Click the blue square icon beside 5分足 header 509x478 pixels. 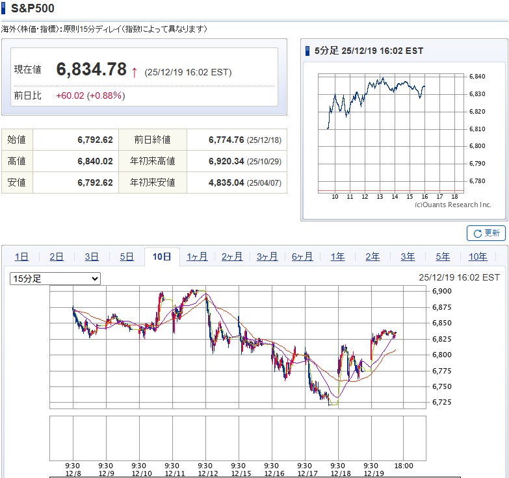coord(308,51)
